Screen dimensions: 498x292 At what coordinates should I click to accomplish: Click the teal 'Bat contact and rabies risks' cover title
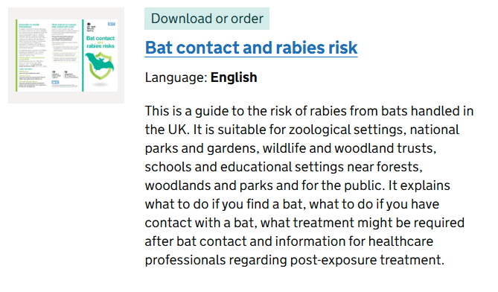[100, 42]
